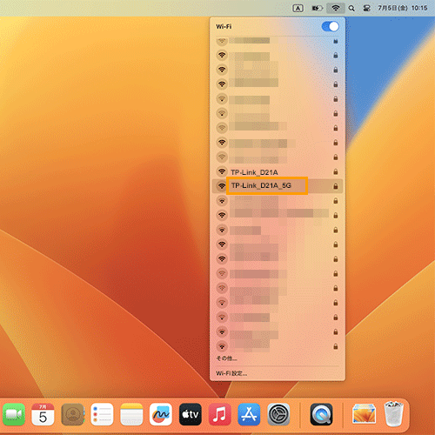The image size is (435, 435).
Task: Select the TP-Link_D21A_5G network
Action: click(x=278, y=186)
